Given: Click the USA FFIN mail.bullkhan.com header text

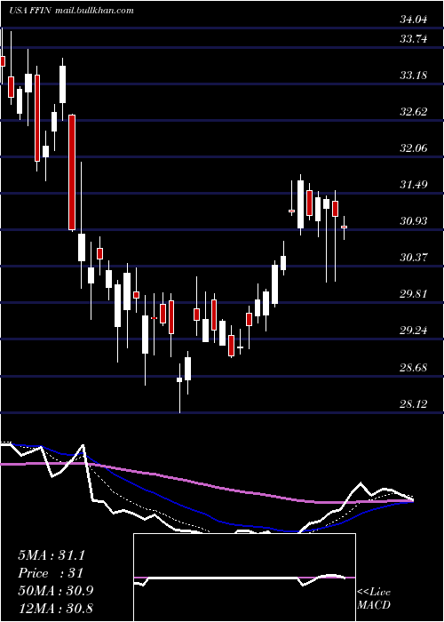Looking at the screenshot, I should (72, 11).
